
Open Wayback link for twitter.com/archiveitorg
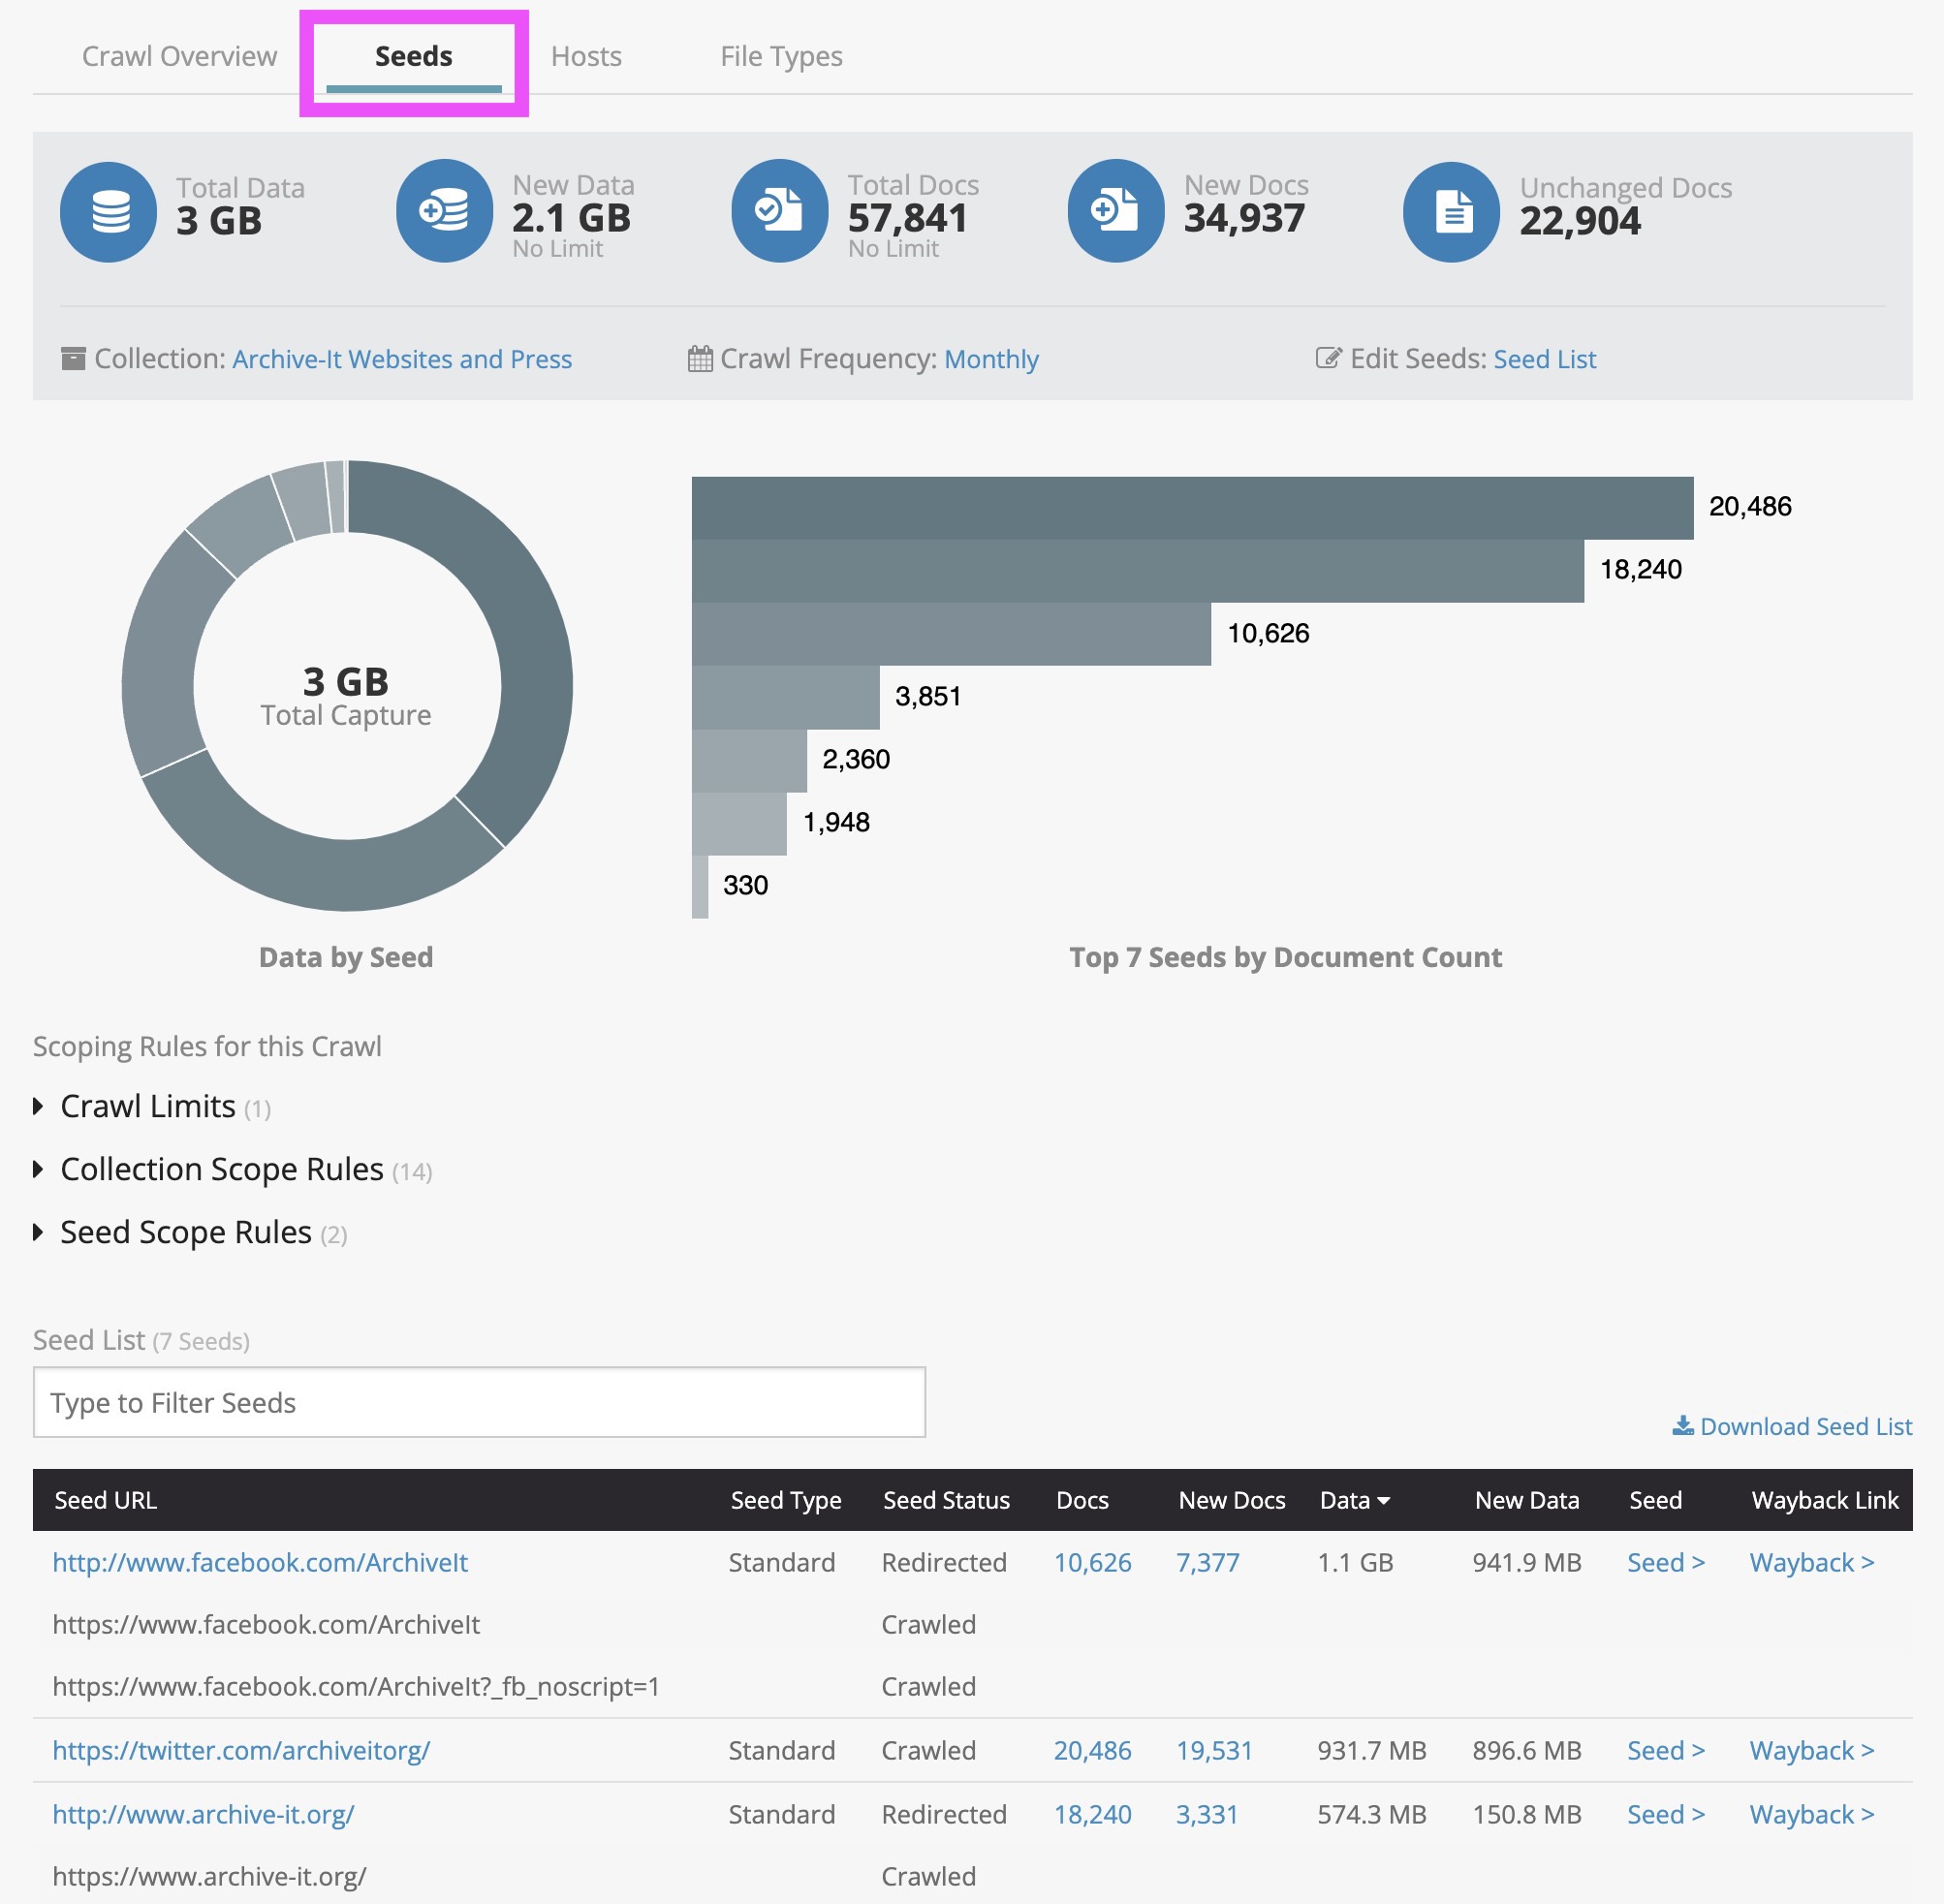1811,1750
